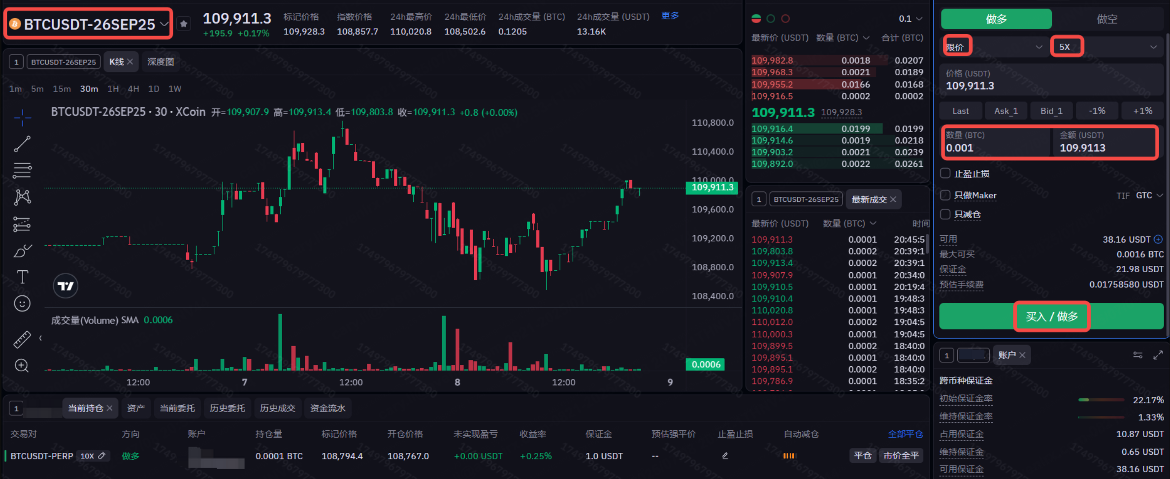Favorite BTCUSDT-26SEP25 with the star icon
The image size is (1170, 479).
(x=184, y=24)
